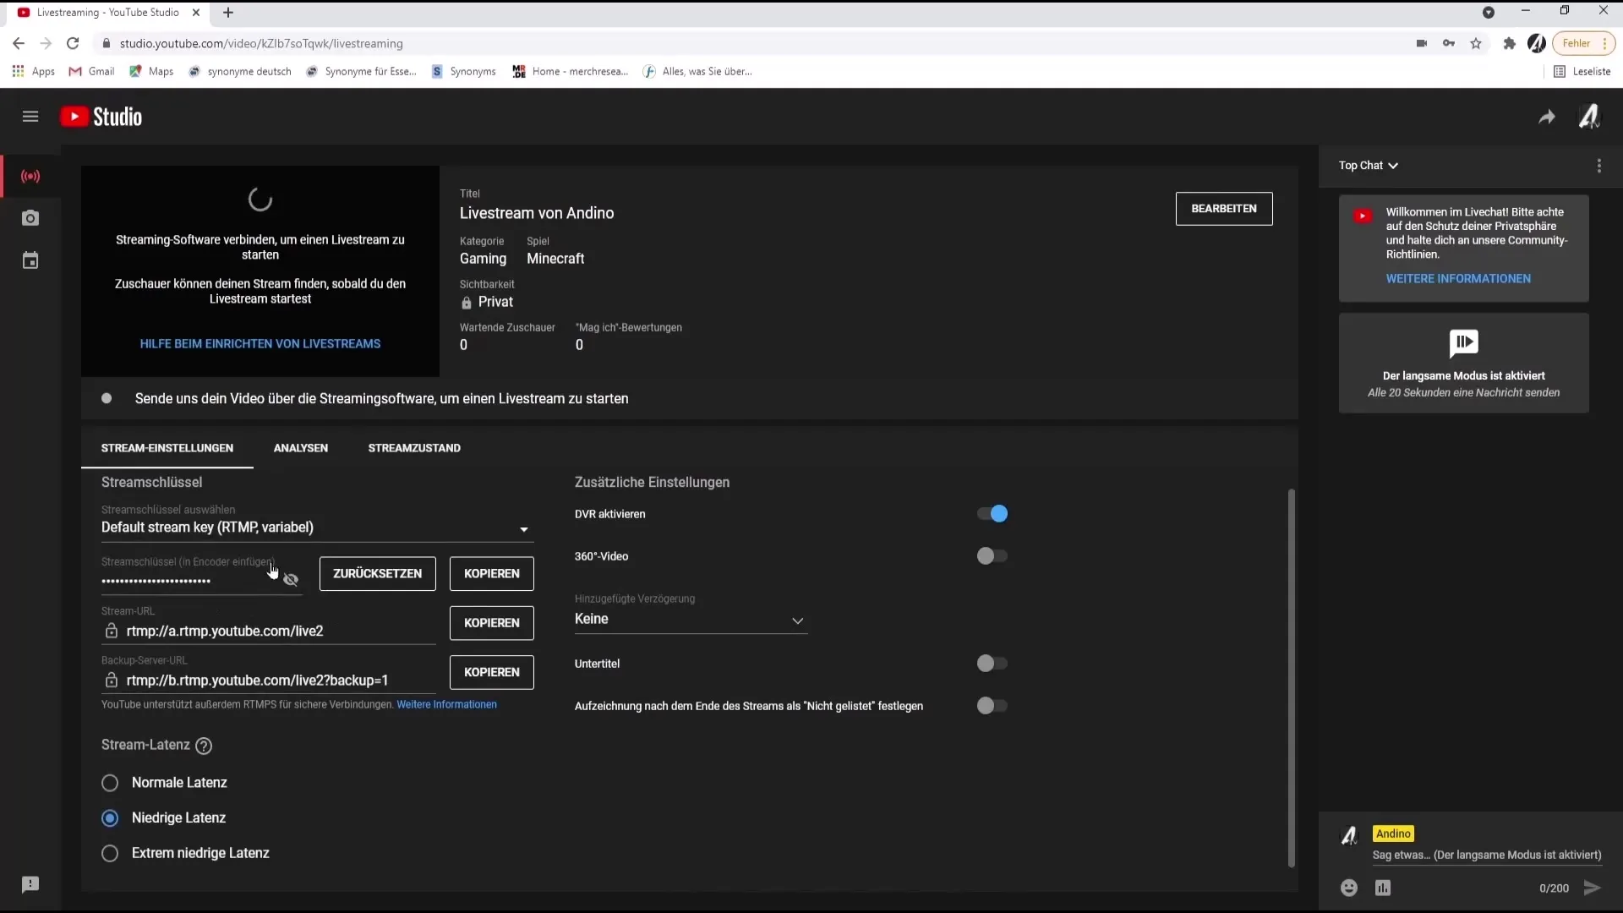This screenshot has height=913, width=1623.
Task: Select Normale Latenz radio button
Action: click(x=109, y=783)
